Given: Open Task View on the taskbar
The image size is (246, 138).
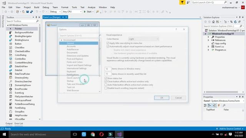Looking at the screenshot, I should coord(75,134).
